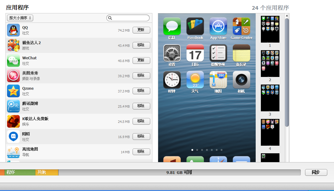Click the 43.4 MB size of 捕鱼达人2

pos(124,46)
